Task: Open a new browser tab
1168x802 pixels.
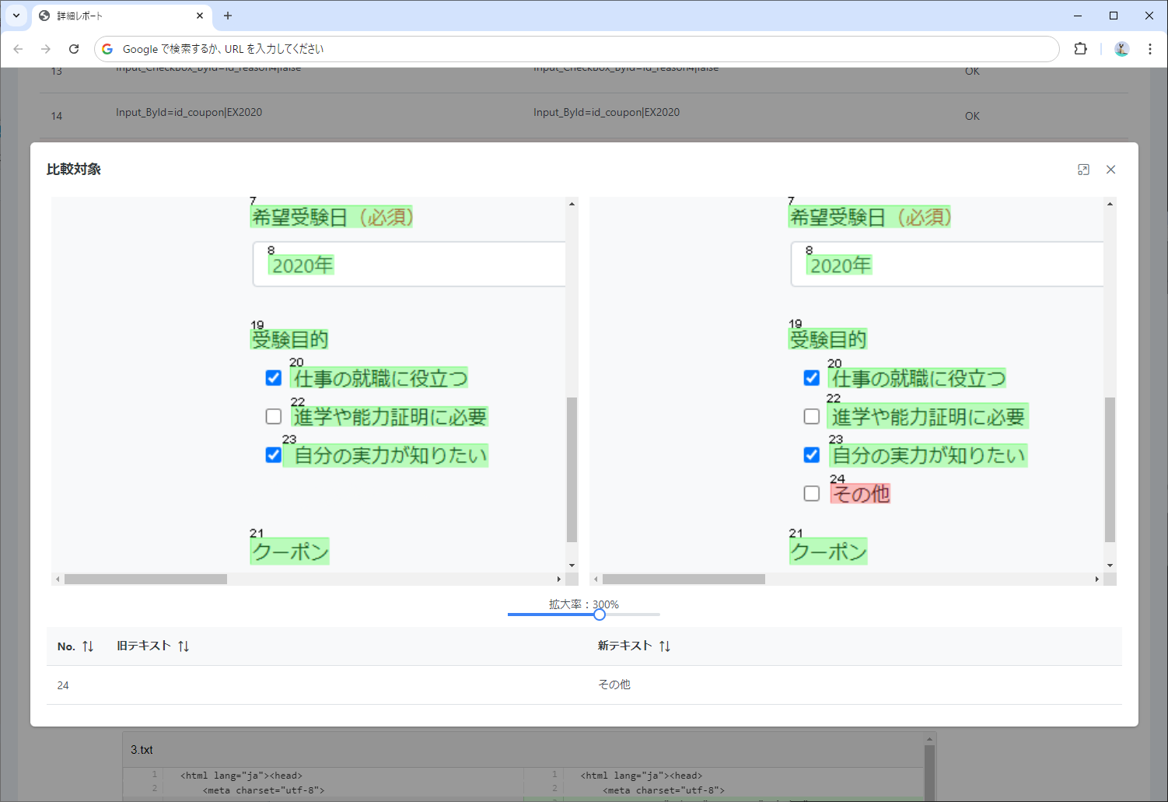Action: 228,16
